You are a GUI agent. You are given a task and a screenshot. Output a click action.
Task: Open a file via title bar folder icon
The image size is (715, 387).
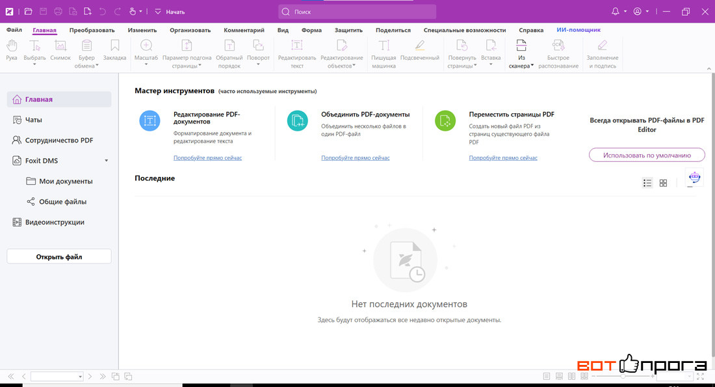[28, 12]
